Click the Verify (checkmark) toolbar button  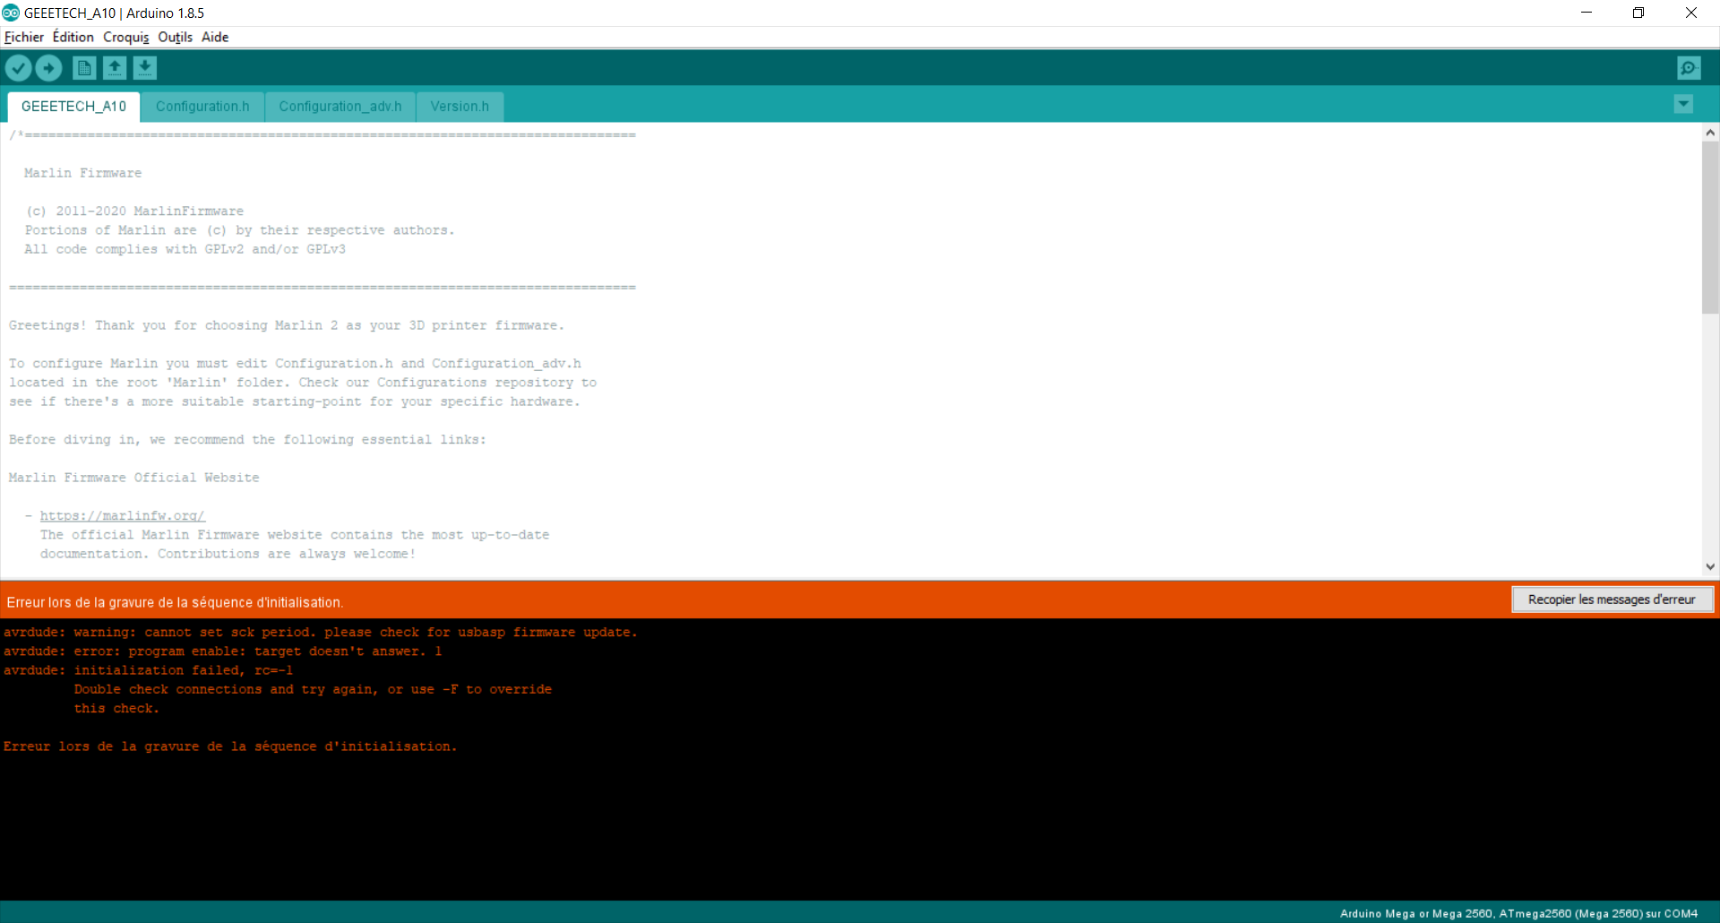[x=18, y=68]
